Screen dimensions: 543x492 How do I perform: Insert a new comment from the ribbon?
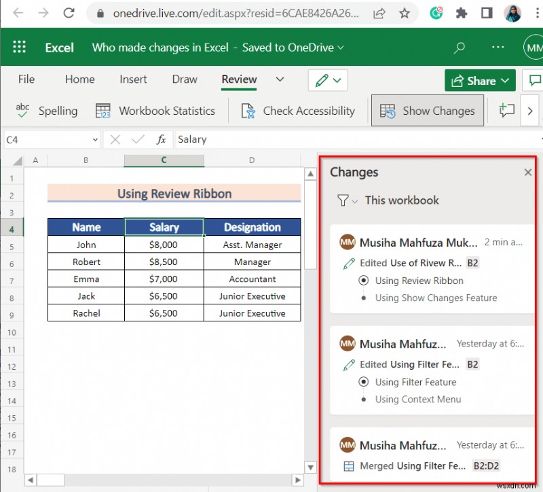tap(506, 111)
